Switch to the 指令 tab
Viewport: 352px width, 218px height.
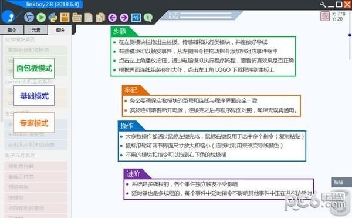pyautogui.click(x=12, y=30)
